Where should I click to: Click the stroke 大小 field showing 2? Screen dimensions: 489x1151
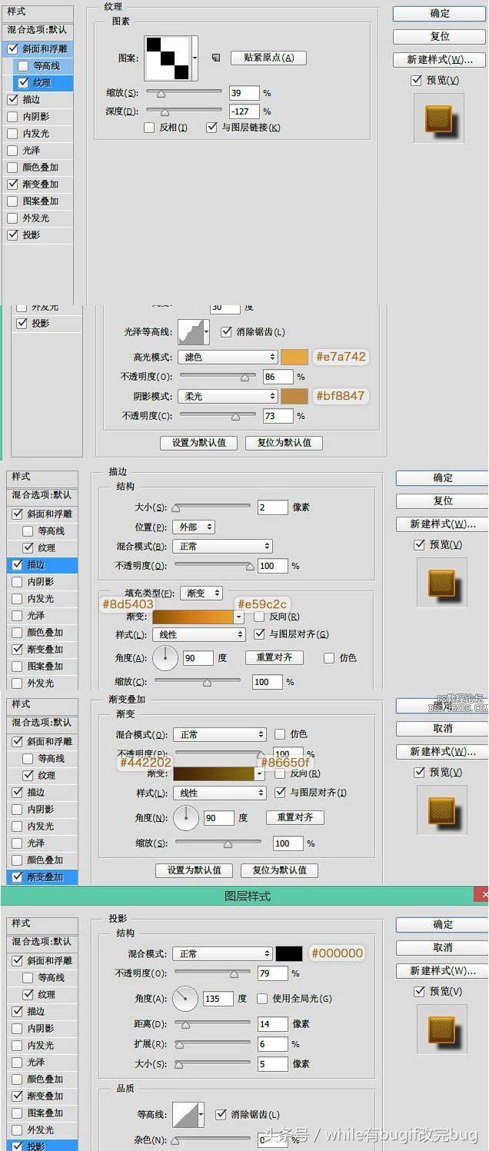[x=273, y=507]
